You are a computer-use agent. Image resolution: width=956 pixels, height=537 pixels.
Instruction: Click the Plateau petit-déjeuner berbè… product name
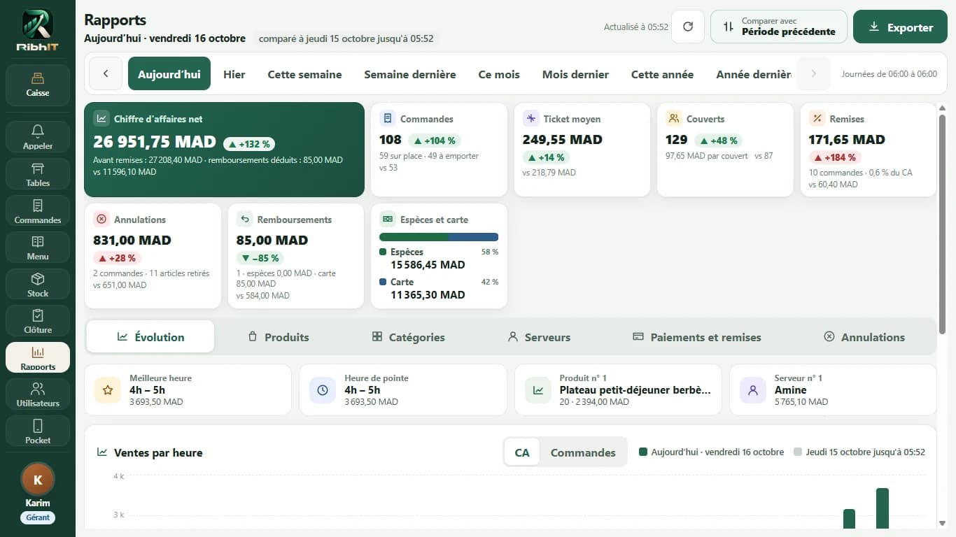click(x=635, y=390)
